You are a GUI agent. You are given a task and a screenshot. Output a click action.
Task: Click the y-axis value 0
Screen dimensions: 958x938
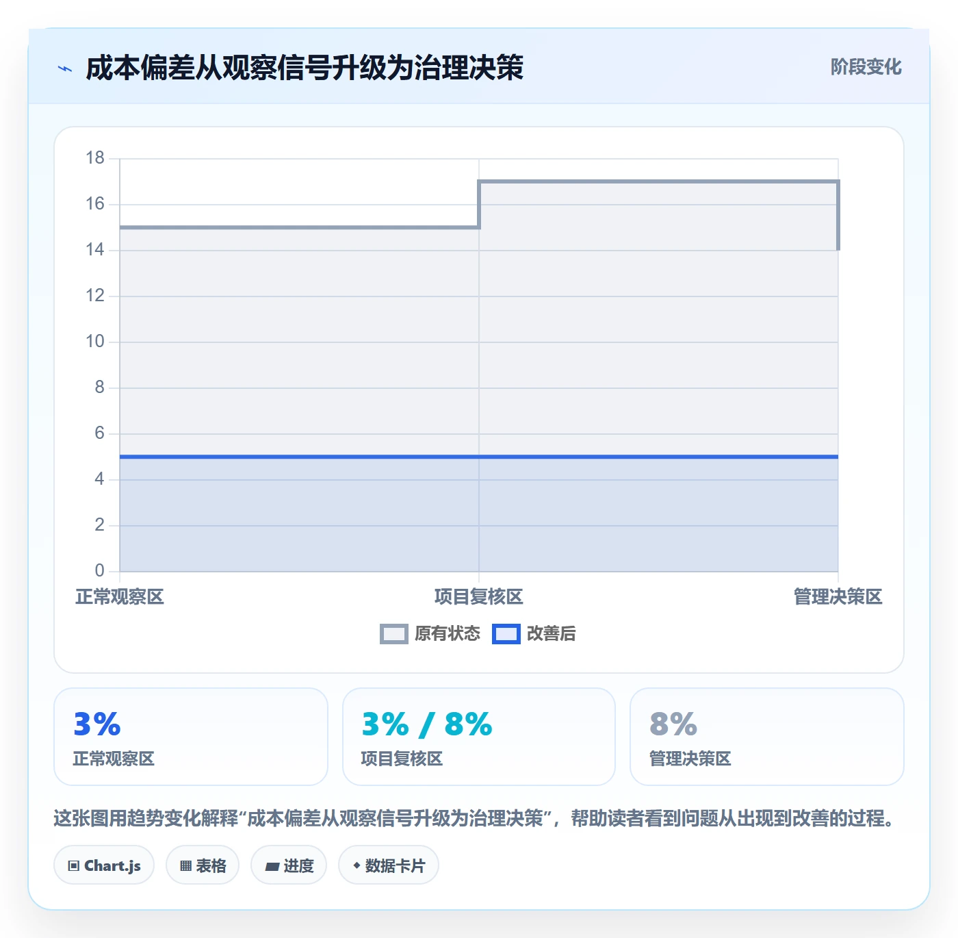100,570
